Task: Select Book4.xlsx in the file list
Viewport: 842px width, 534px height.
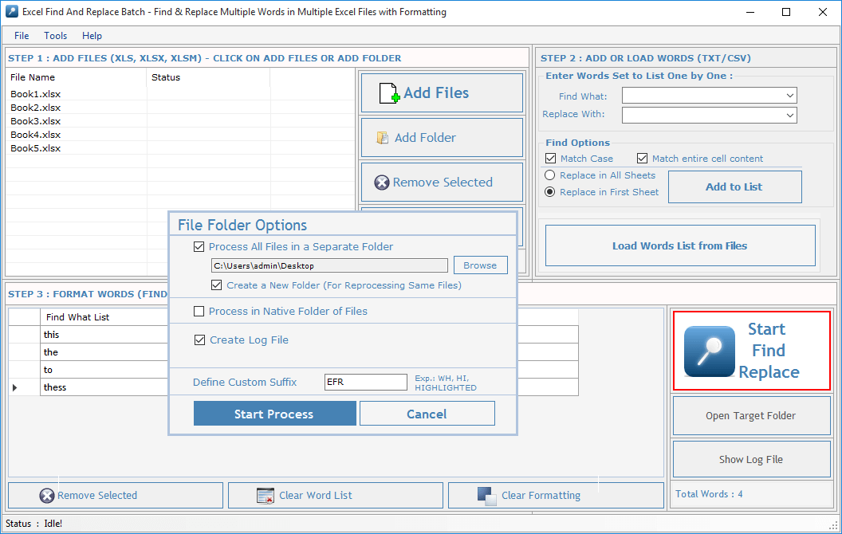Action: (x=35, y=135)
